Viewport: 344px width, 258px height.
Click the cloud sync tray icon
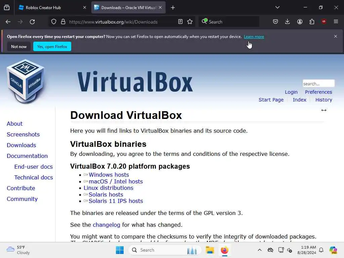tap(270, 250)
